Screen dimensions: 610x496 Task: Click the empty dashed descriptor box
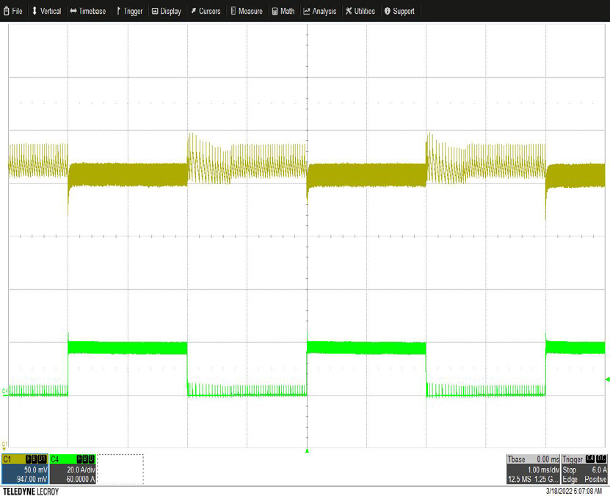point(120,468)
